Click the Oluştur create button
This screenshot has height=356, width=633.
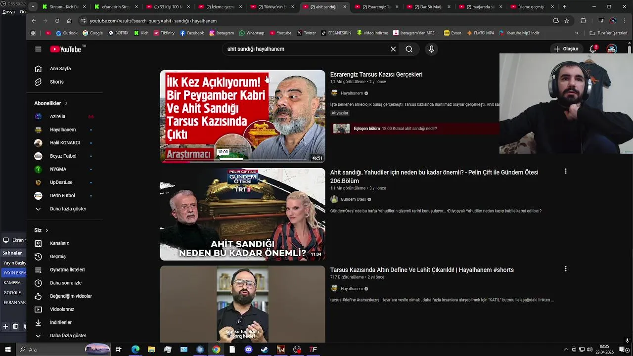coord(566,49)
